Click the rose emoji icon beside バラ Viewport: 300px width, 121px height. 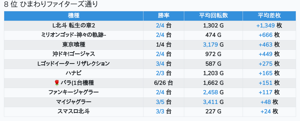pos(57,83)
